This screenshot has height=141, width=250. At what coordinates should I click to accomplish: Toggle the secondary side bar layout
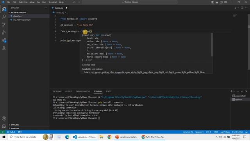[221, 2]
